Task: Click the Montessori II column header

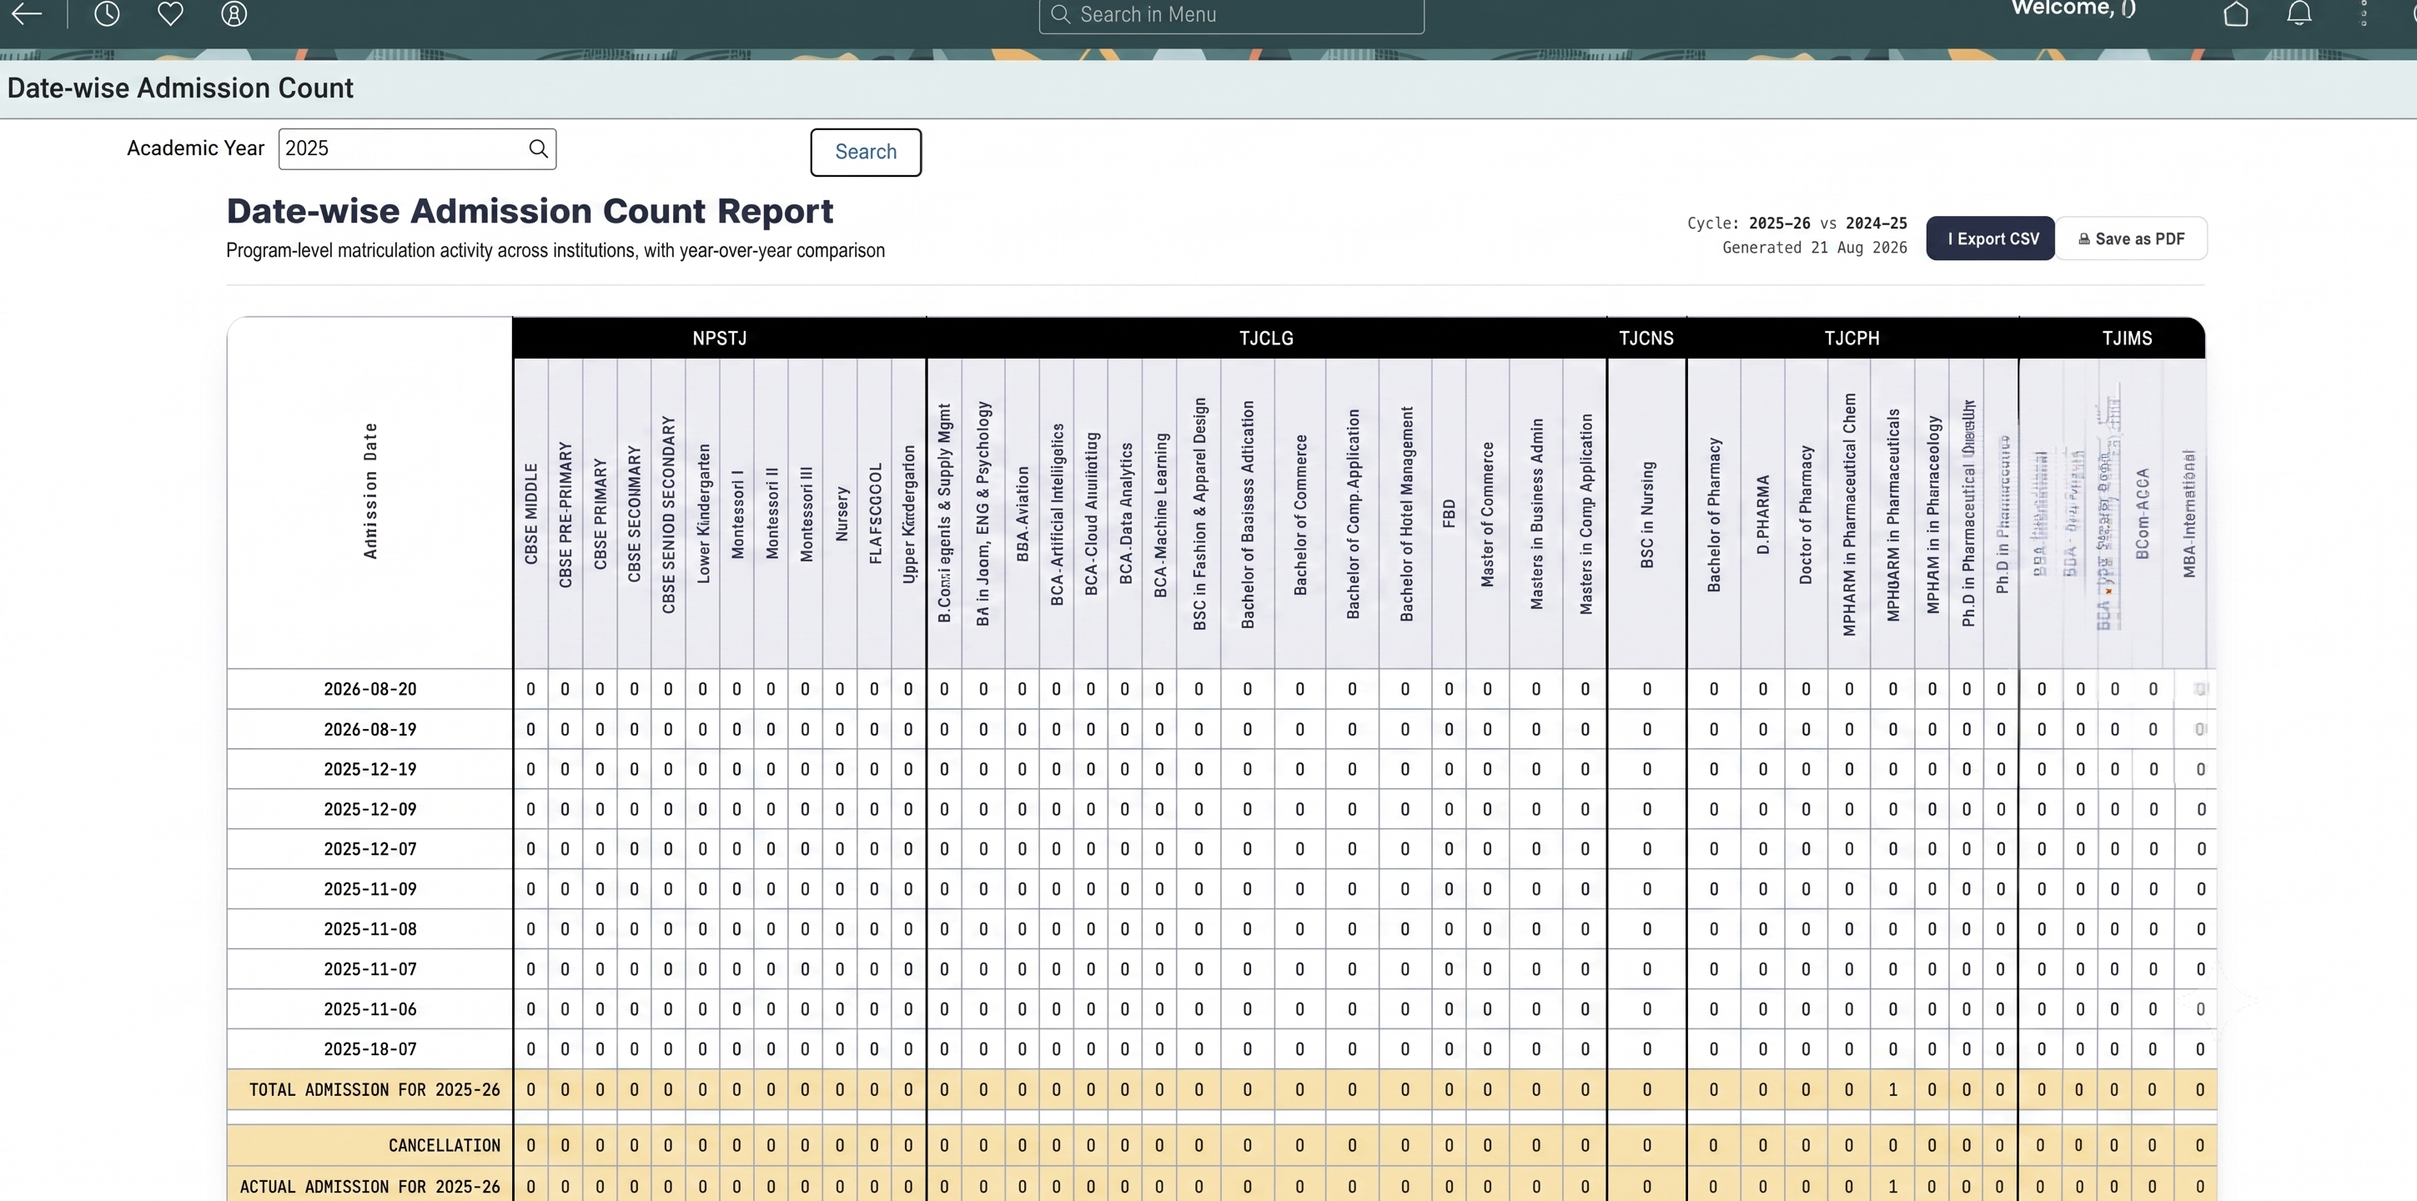Action: tap(771, 514)
